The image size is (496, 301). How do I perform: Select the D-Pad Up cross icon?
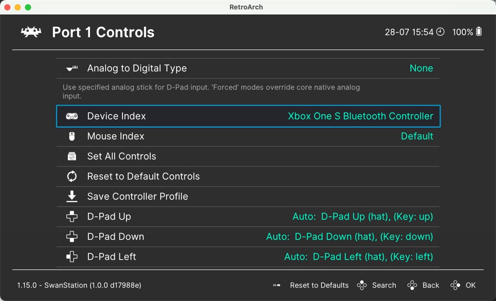71,216
